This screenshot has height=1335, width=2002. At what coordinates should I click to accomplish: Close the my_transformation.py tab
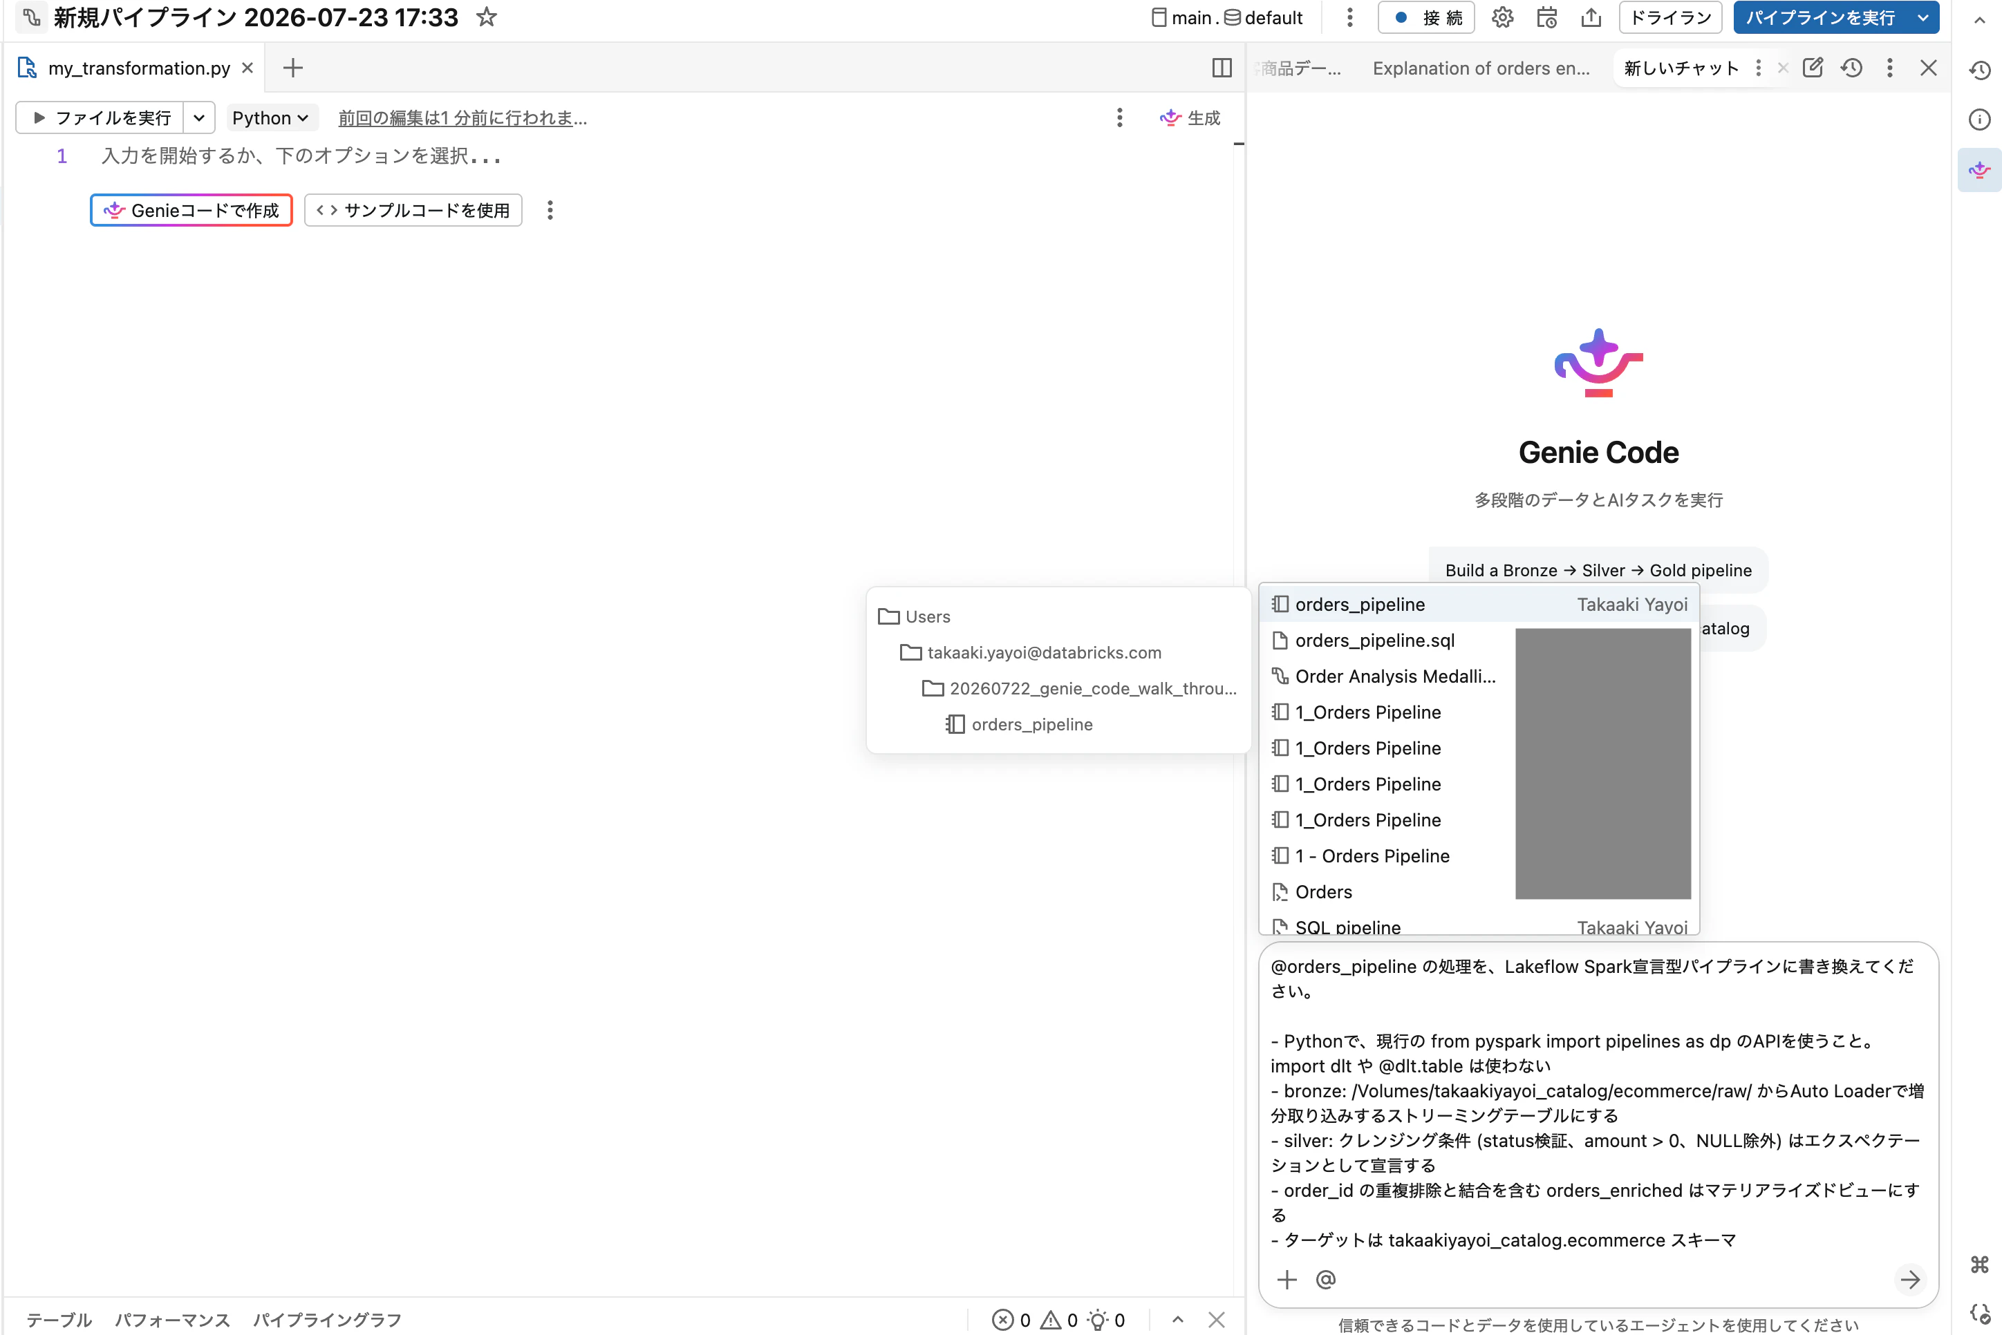[x=247, y=68]
